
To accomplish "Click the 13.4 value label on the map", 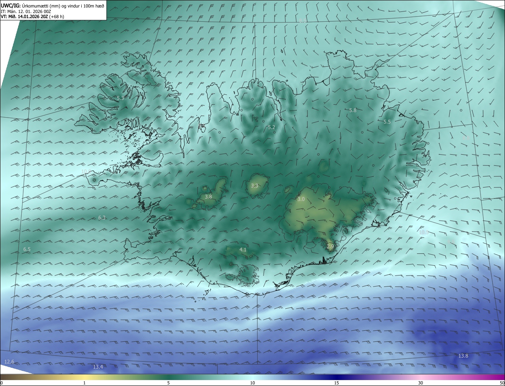I will [x=98, y=367].
